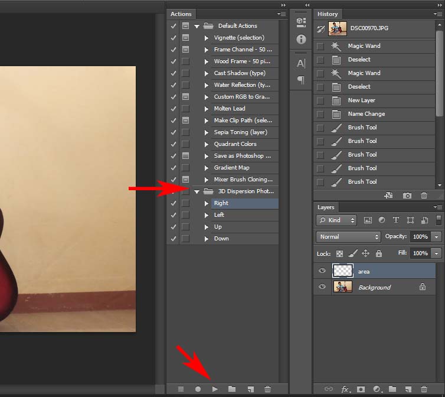
Task: Open the Paragraph panel icon
Action: pyautogui.click(x=301, y=80)
